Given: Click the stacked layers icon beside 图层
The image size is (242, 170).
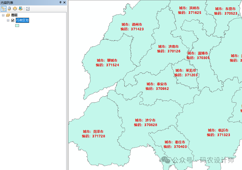Looking at the screenshot, I should click(x=8, y=15).
